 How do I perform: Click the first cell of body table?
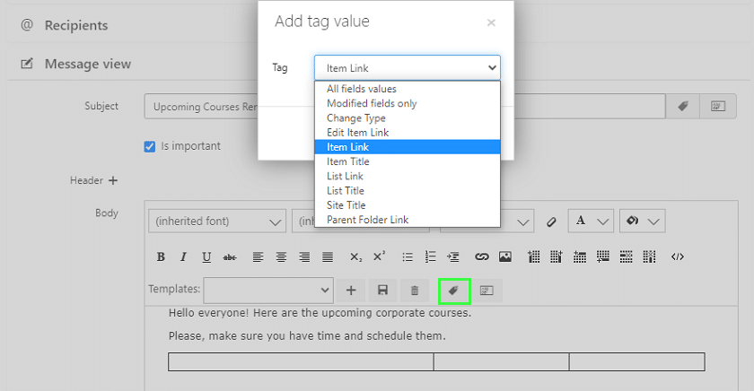[x=301, y=361]
